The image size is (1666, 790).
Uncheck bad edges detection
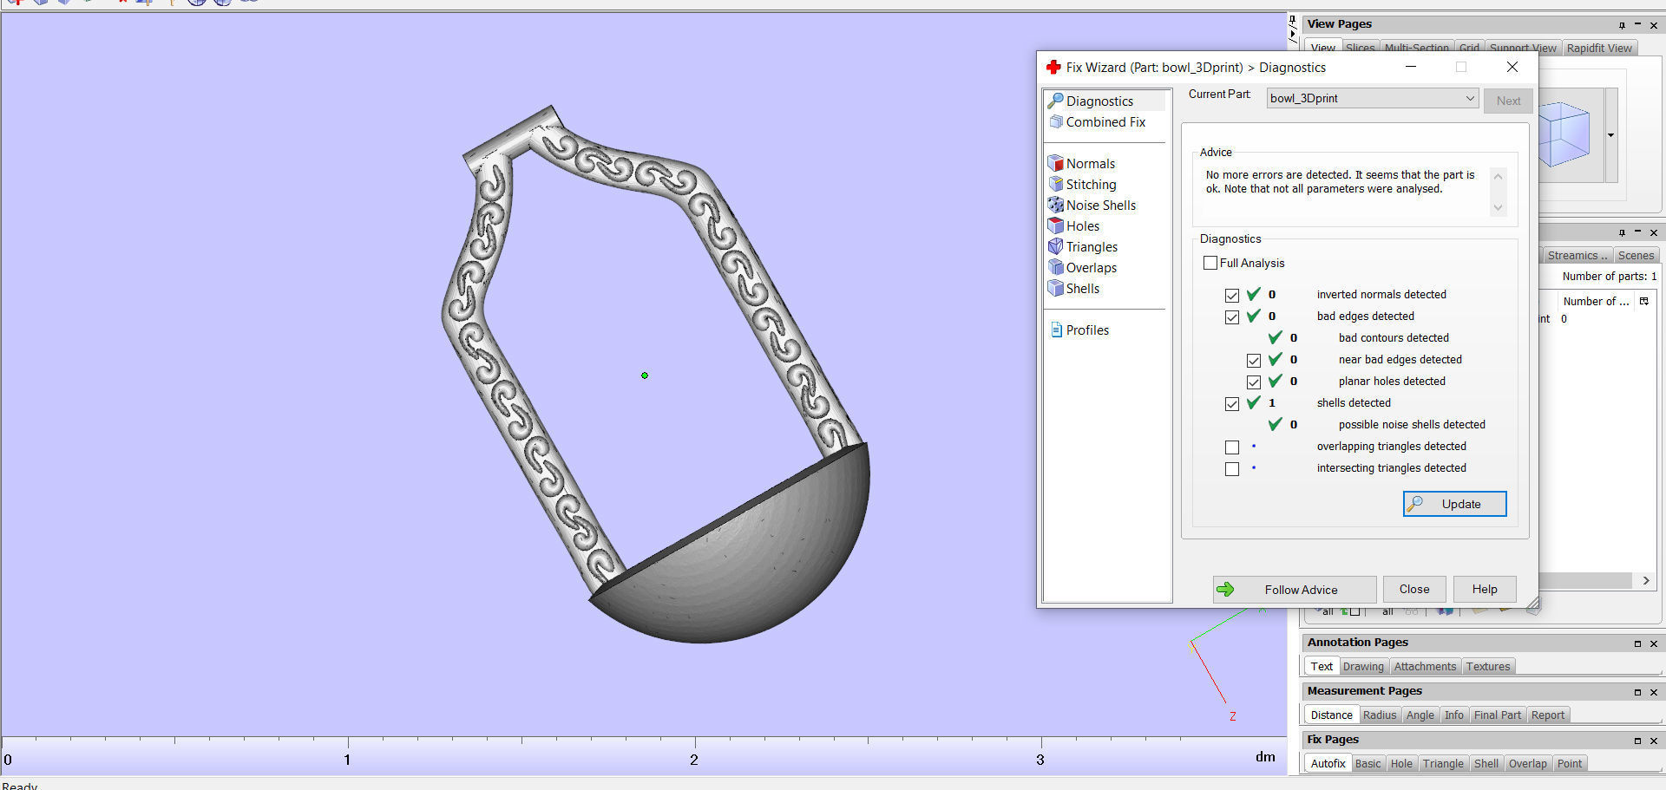1232,317
